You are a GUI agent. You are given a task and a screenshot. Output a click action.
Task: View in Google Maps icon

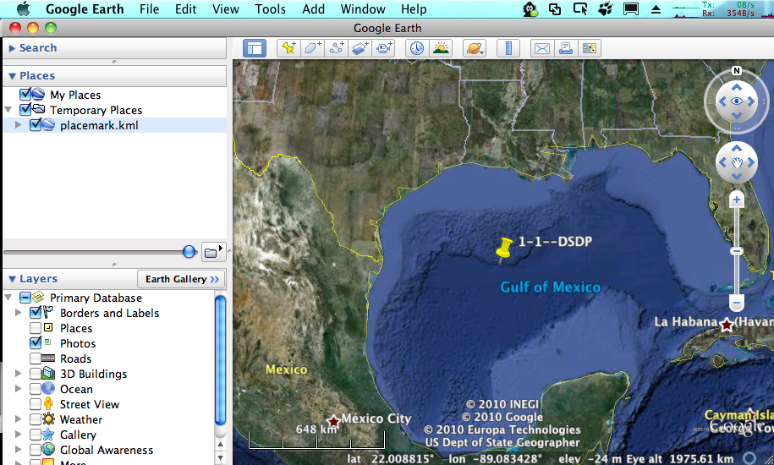[590, 48]
